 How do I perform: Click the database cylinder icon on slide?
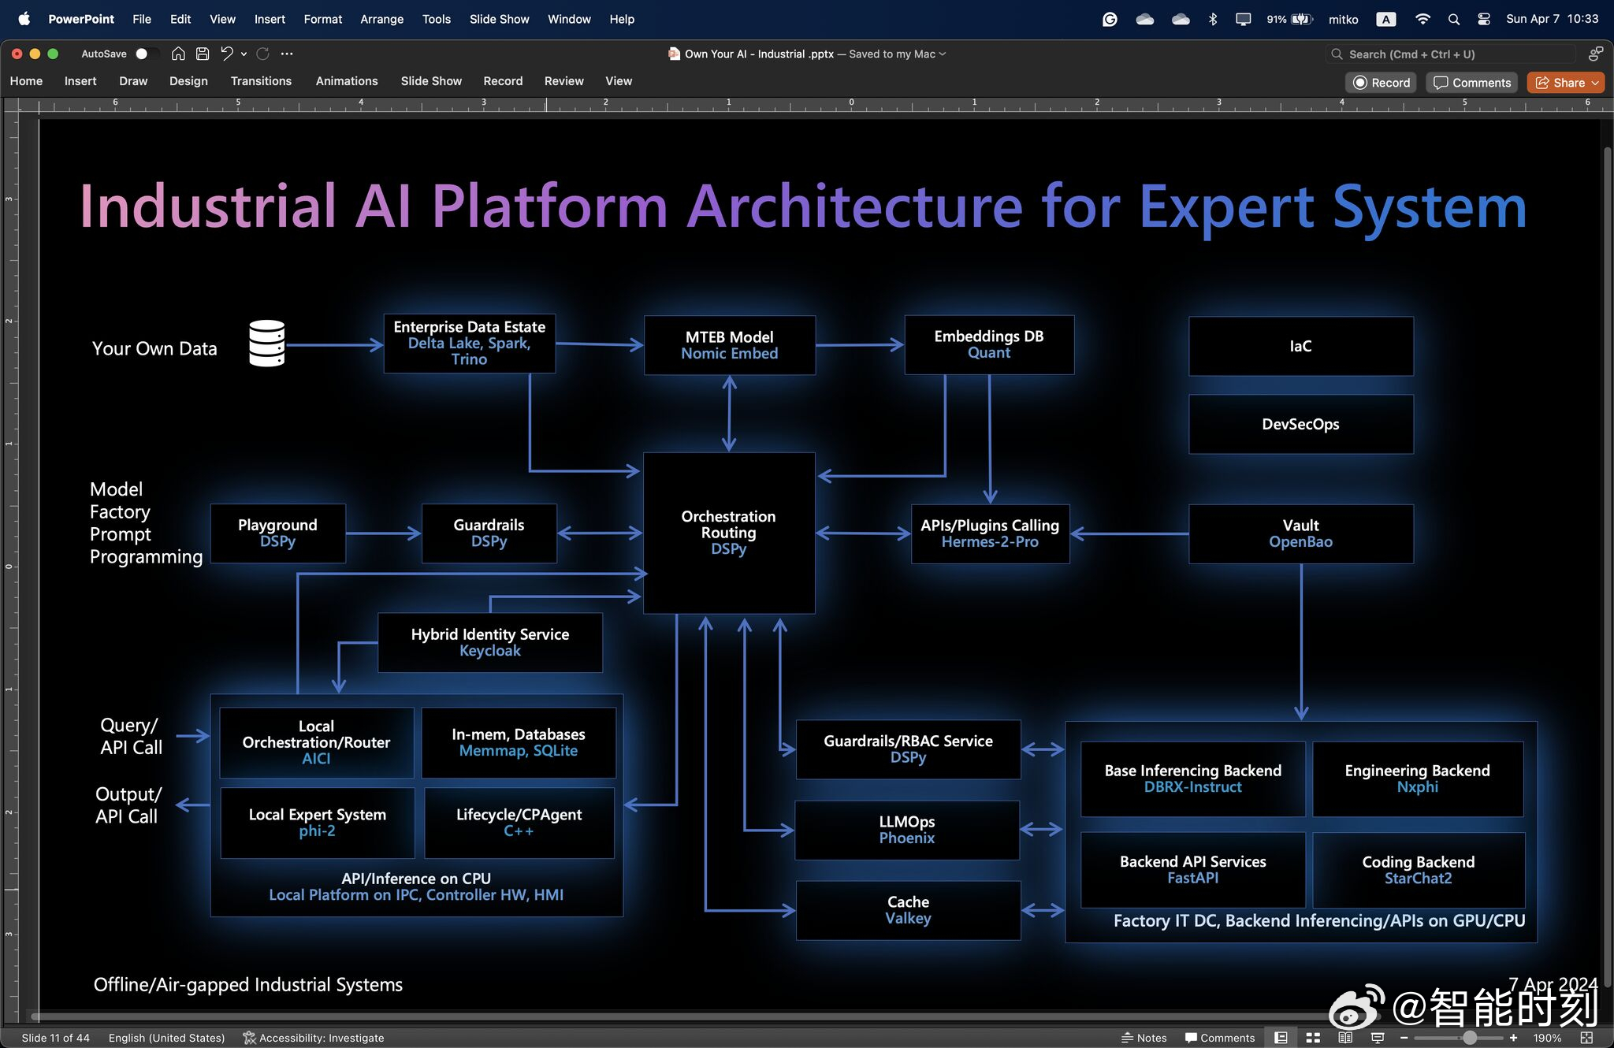pyautogui.click(x=266, y=344)
